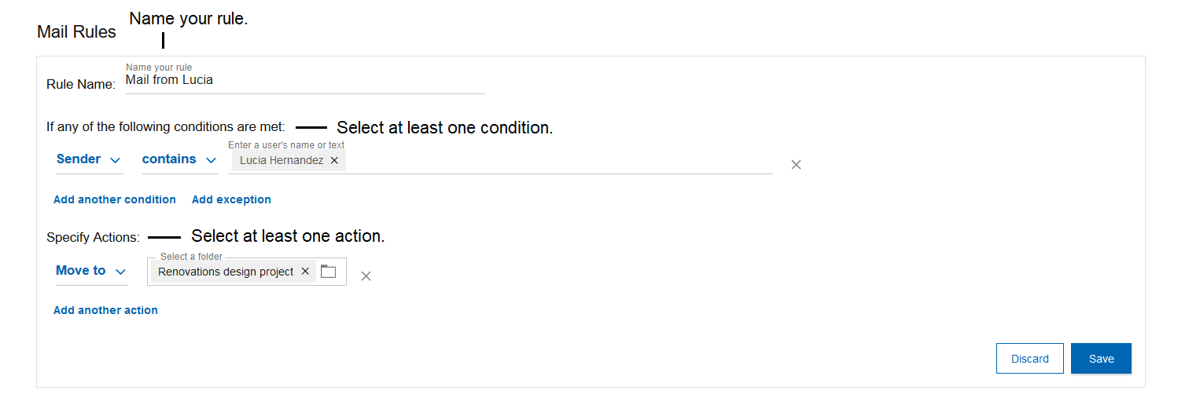
Task: Focus the Rule Name text field
Action: click(305, 81)
